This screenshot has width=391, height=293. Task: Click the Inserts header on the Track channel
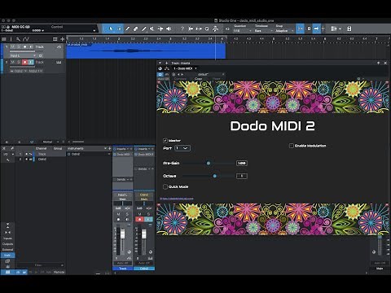pos(121,149)
